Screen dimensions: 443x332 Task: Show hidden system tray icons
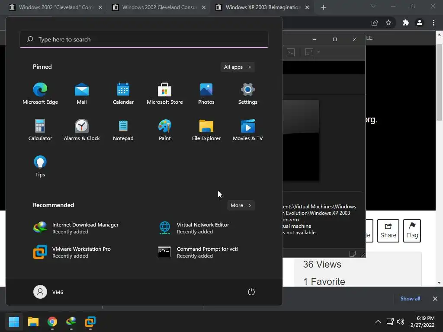[378, 322]
